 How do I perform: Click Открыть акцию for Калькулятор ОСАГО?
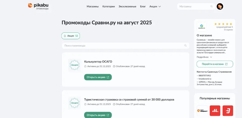[x=98, y=77]
